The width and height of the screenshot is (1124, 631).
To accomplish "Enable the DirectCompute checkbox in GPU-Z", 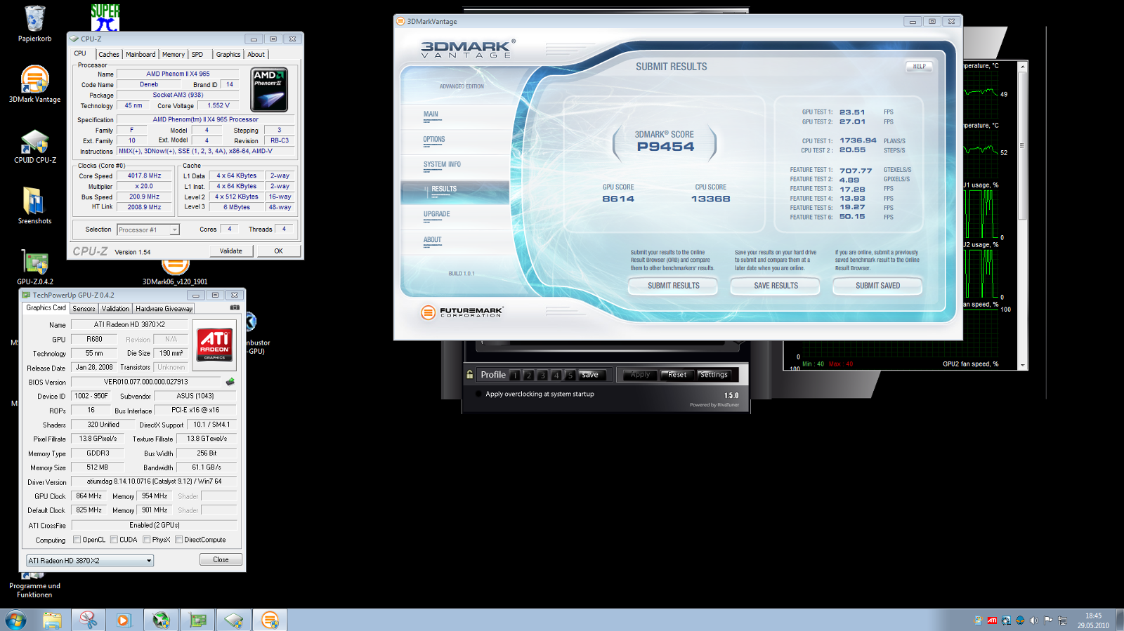I will [178, 540].
